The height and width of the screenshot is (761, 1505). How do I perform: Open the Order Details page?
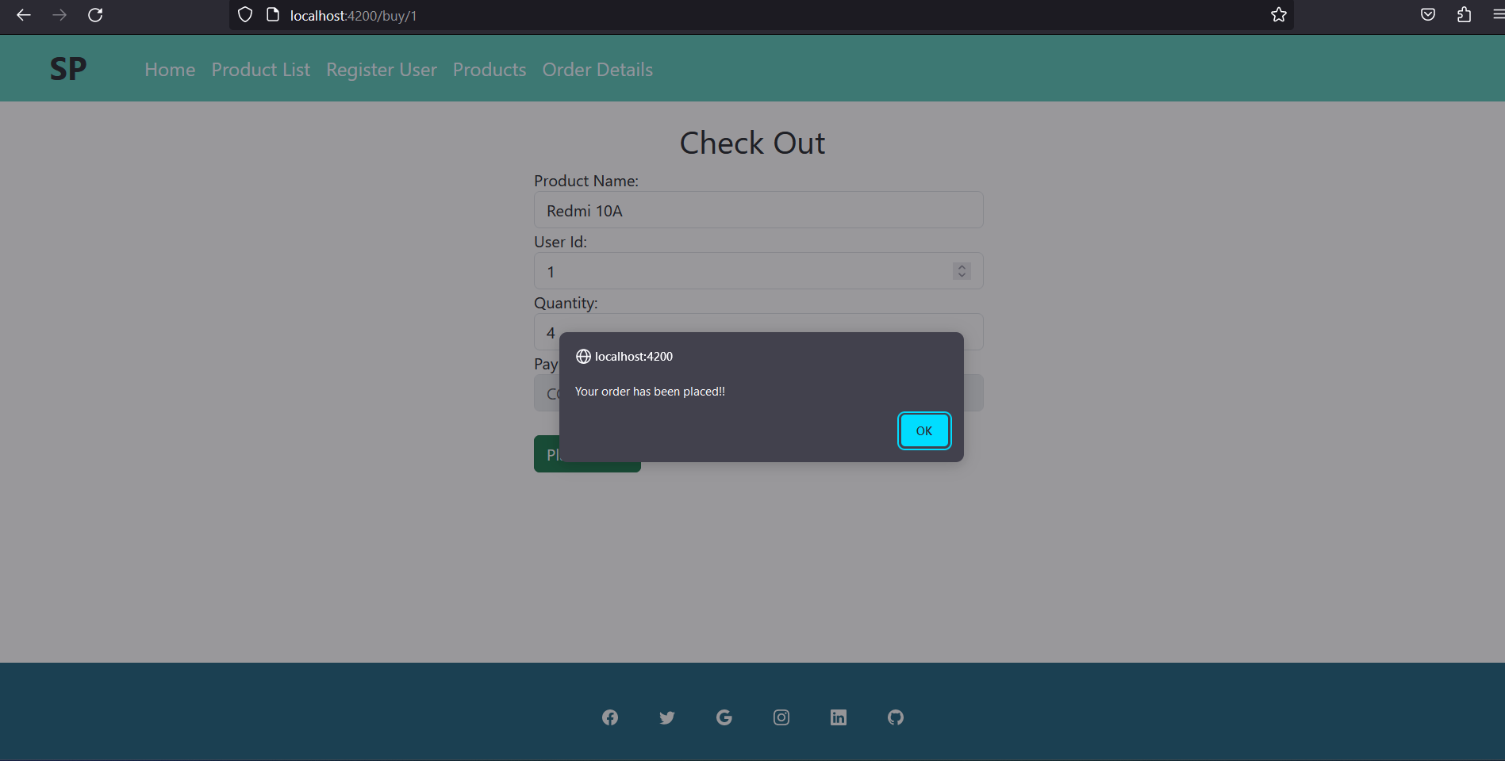tap(597, 70)
